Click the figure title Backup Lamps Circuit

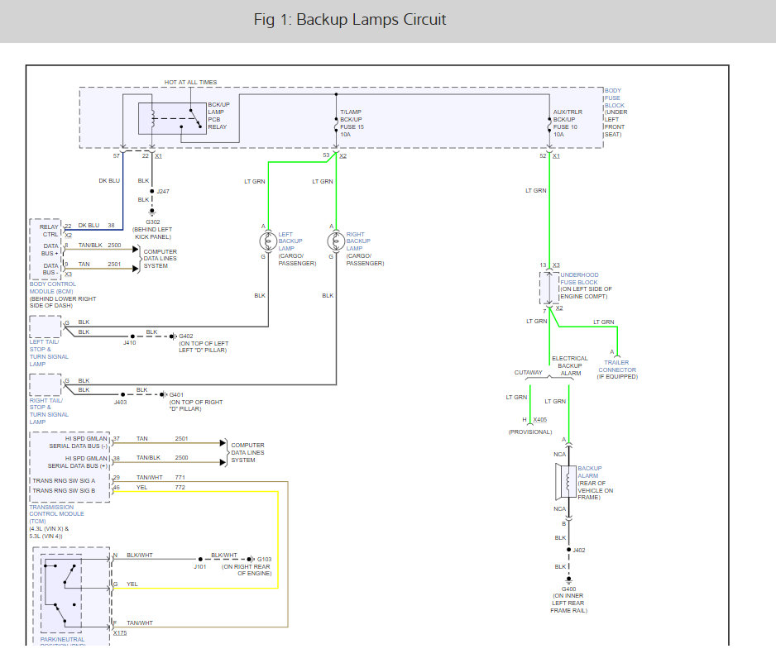click(x=349, y=20)
